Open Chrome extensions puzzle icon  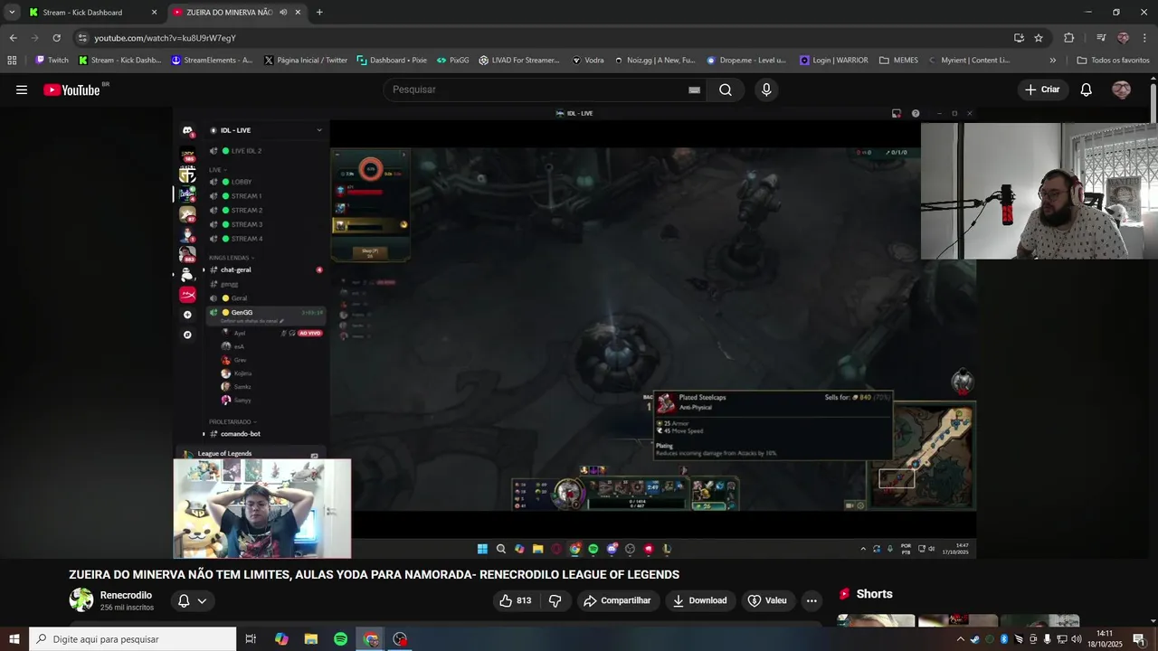click(x=1068, y=38)
